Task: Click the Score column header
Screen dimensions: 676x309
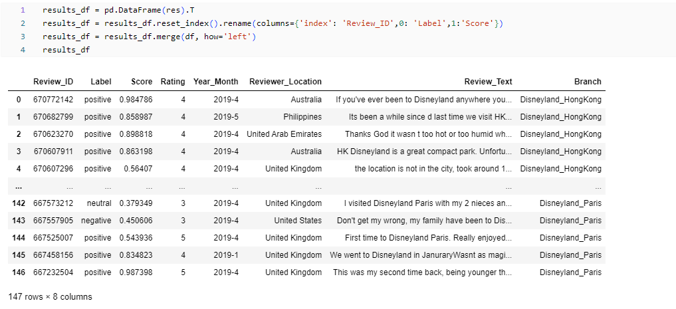Action: 142,82
